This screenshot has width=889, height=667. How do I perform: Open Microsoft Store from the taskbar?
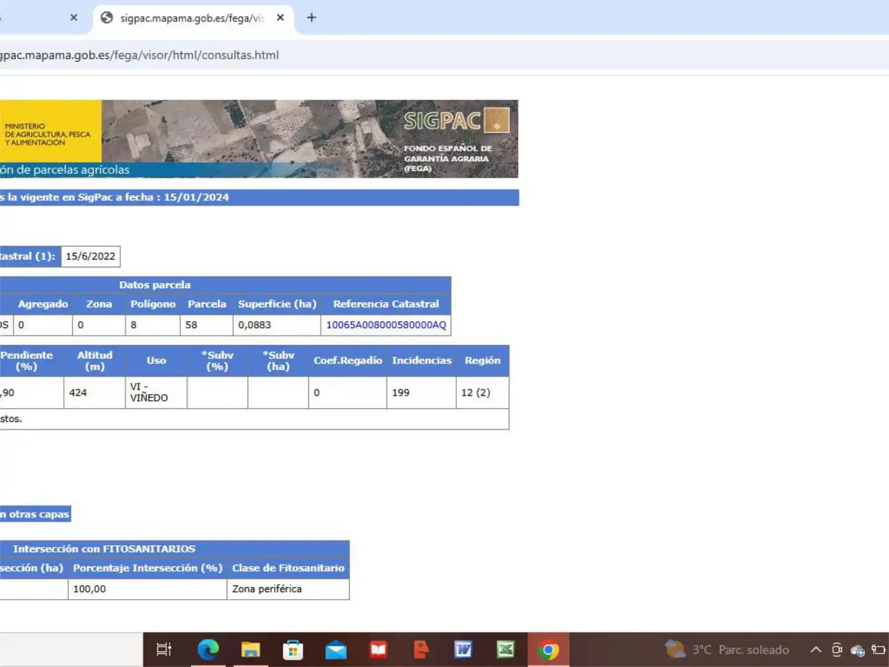[x=293, y=649]
